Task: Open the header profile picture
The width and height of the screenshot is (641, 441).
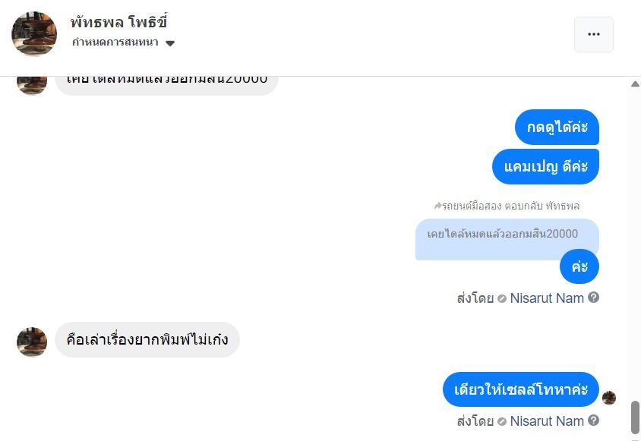Action: tap(34, 34)
